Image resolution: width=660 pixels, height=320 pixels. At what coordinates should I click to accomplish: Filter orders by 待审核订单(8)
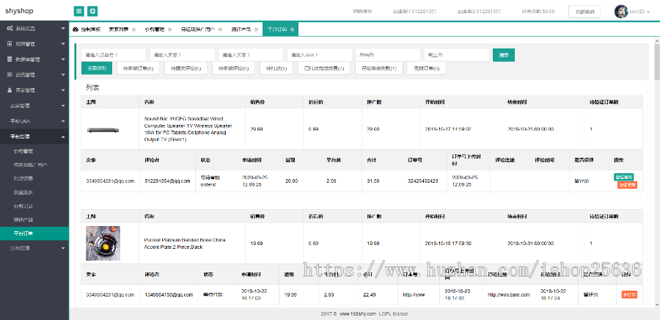click(x=138, y=68)
